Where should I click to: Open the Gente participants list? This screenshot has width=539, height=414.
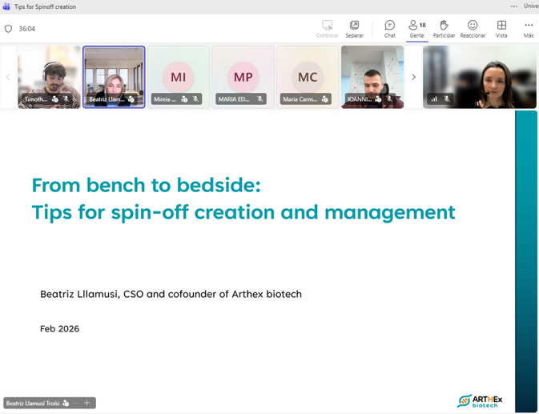pyautogui.click(x=416, y=28)
